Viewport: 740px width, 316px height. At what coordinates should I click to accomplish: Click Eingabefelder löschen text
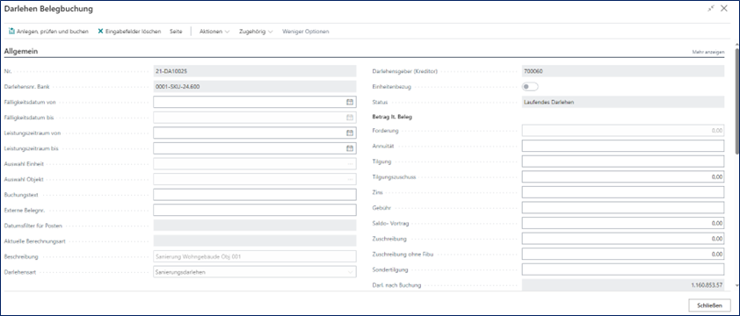coord(133,32)
